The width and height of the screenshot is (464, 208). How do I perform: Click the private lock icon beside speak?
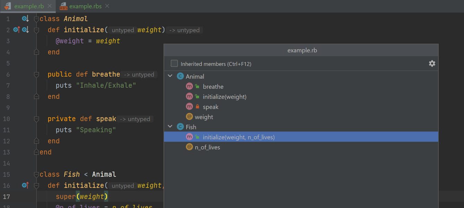(x=197, y=107)
